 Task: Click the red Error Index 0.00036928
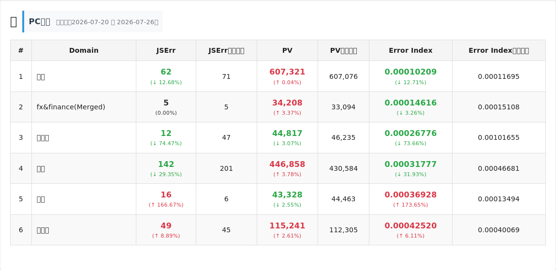click(x=410, y=195)
